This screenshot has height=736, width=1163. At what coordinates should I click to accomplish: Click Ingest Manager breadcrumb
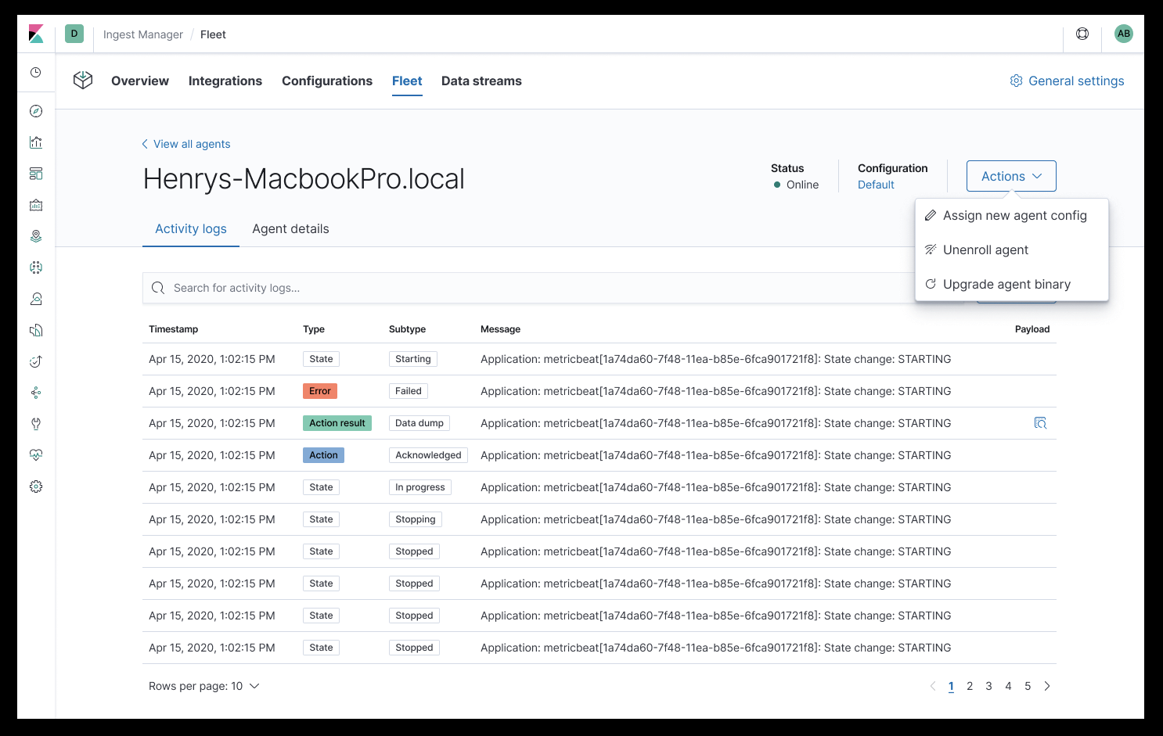pyautogui.click(x=143, y=34)
